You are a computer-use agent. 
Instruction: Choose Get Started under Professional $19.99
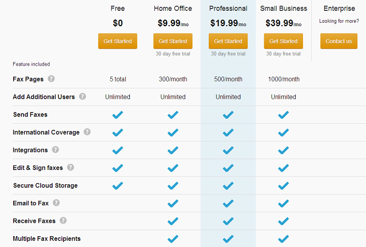[x=228, y=41]
